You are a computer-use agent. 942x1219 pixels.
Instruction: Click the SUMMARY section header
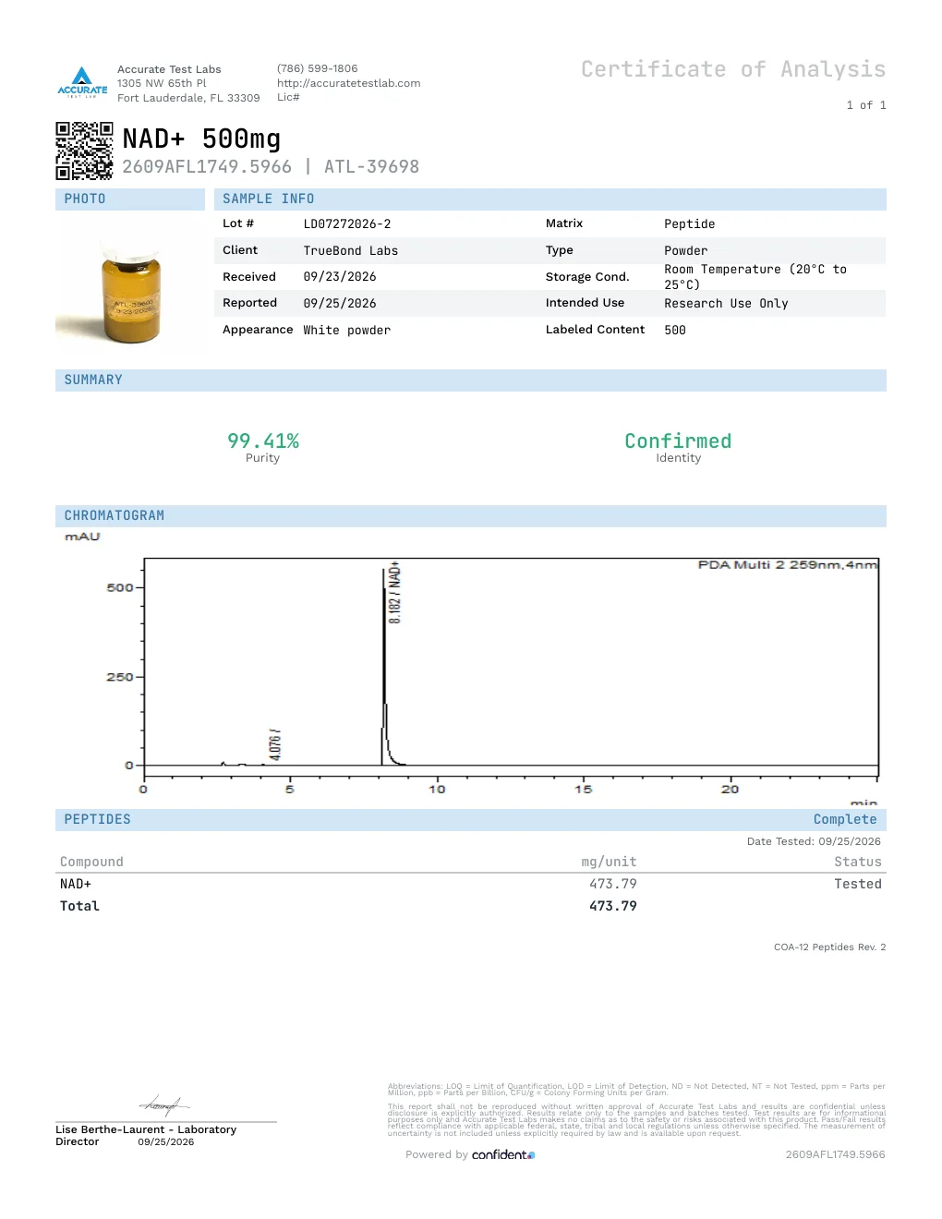click(x=471, y=380)
